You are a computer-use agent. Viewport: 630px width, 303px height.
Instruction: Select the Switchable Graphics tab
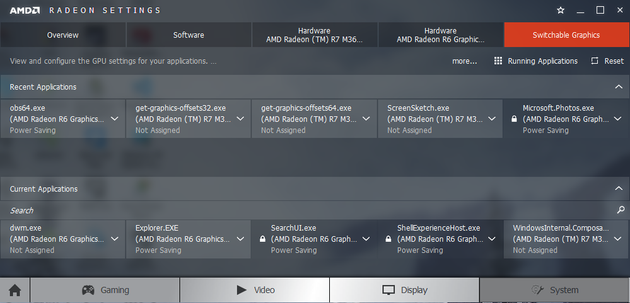[566, 35]
